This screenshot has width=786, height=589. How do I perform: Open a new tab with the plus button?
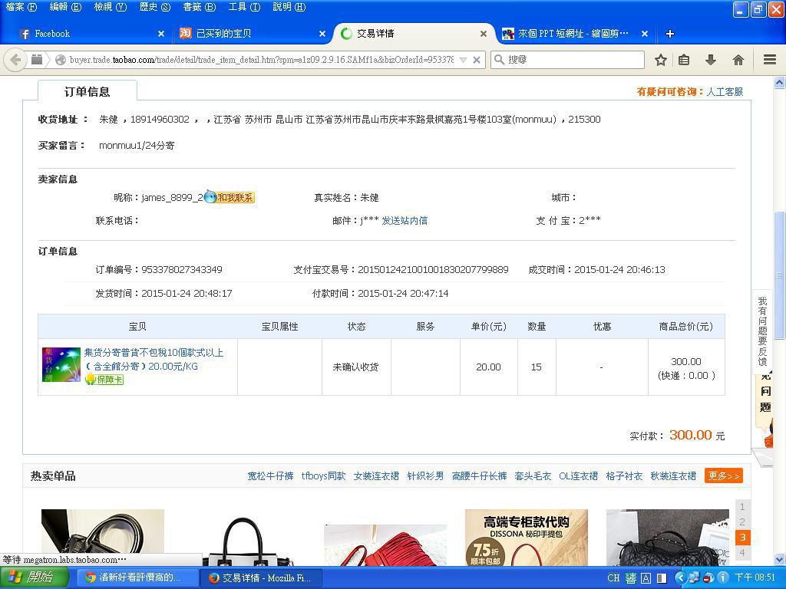[669, 34]
